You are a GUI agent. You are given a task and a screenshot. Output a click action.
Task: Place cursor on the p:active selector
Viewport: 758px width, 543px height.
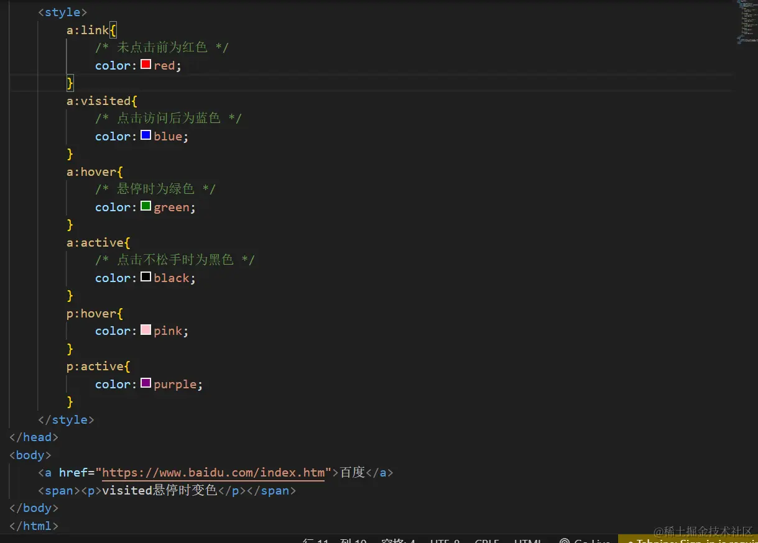pos(95,367)
